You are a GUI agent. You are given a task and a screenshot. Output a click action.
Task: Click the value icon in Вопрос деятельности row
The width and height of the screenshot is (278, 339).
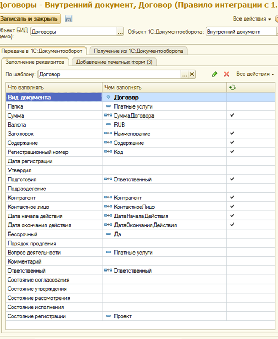tap(108, 252)
